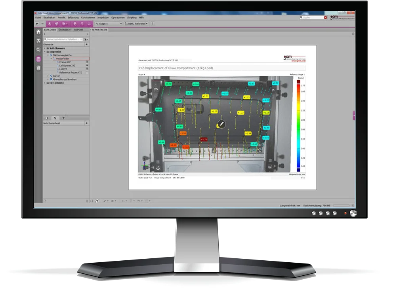Viewport: 395px width, 288px height.
Task: Toggle visibility of Lid Opener.XYZ
Action: tap(87, 66)
